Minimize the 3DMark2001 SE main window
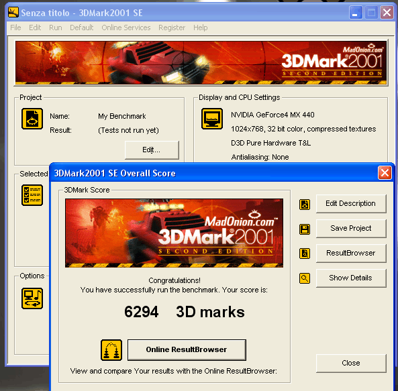The width and height of the screenshot is (398, 391). pyautogui.click(x=356, y=12)
